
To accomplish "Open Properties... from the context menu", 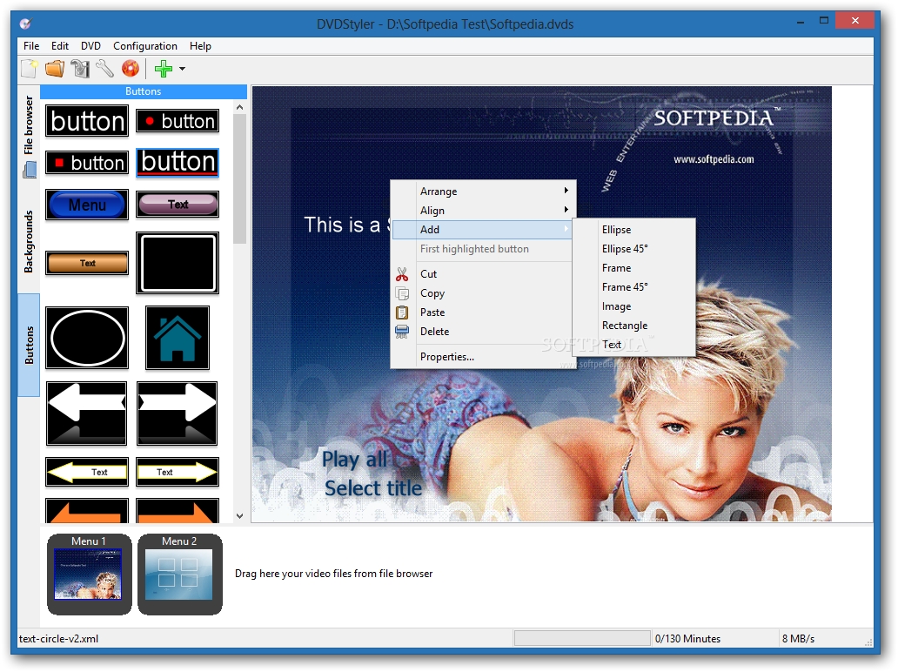I will (x=483, y=357).
